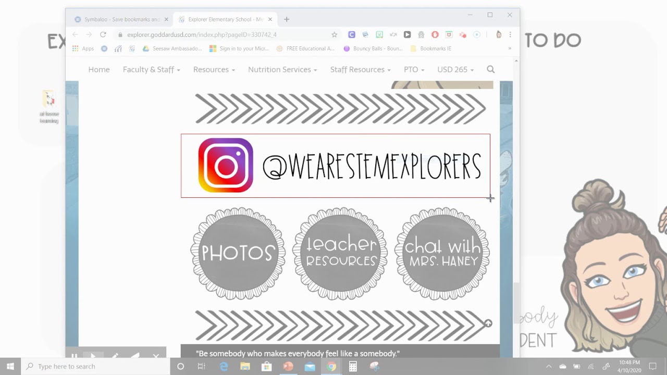Open the red circular extension icon
The height and width of the screenshot is (375, 667).
[435, 34]
